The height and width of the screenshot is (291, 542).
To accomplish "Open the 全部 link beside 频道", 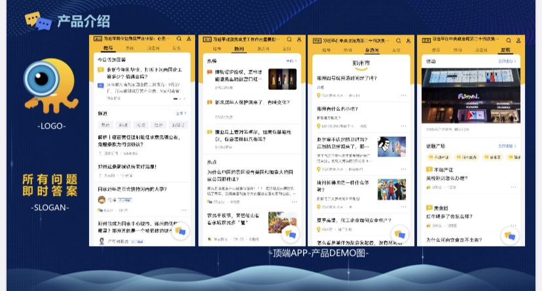I will coord(181,114).
